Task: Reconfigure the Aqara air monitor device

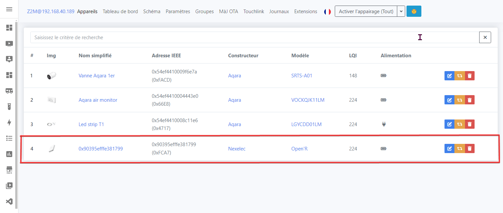Action: (x=459, y=100)
